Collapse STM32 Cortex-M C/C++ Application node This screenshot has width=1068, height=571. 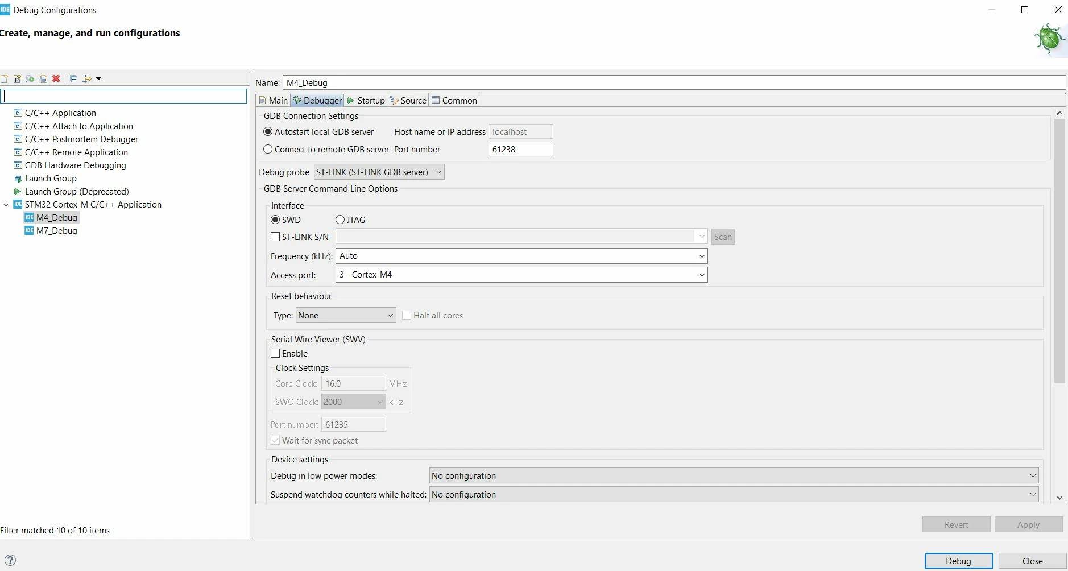(6, 205)
